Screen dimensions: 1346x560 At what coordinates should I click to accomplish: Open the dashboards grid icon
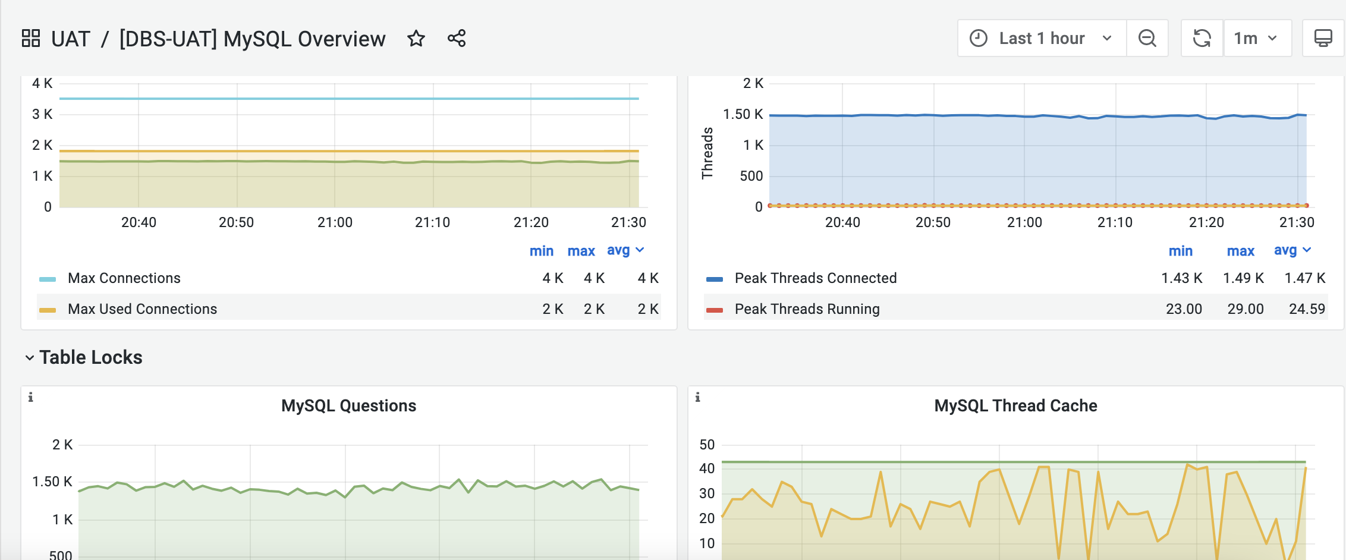pos(30,39)
